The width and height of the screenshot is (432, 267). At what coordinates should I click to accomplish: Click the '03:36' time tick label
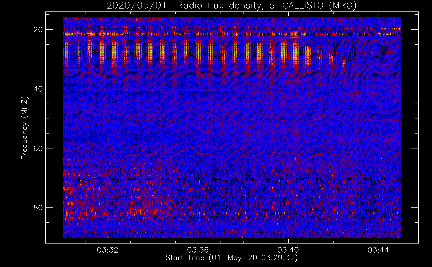point(198,250)
